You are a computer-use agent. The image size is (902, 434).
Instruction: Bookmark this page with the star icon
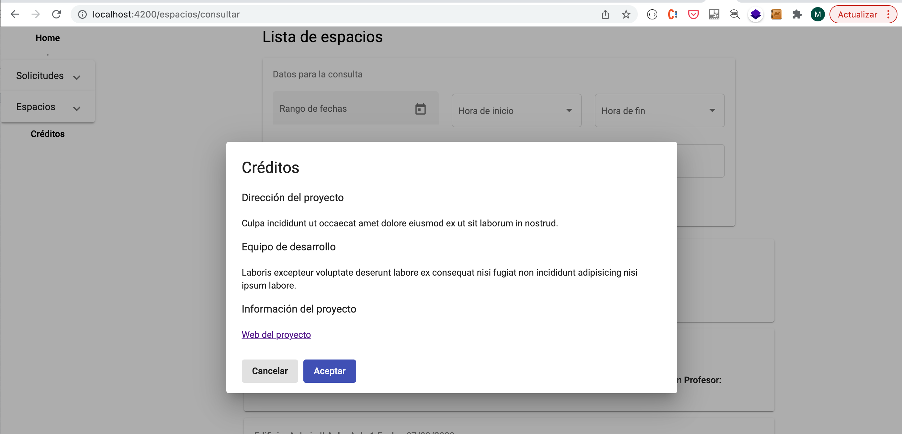pyautogui.click(x=626, y=14)
